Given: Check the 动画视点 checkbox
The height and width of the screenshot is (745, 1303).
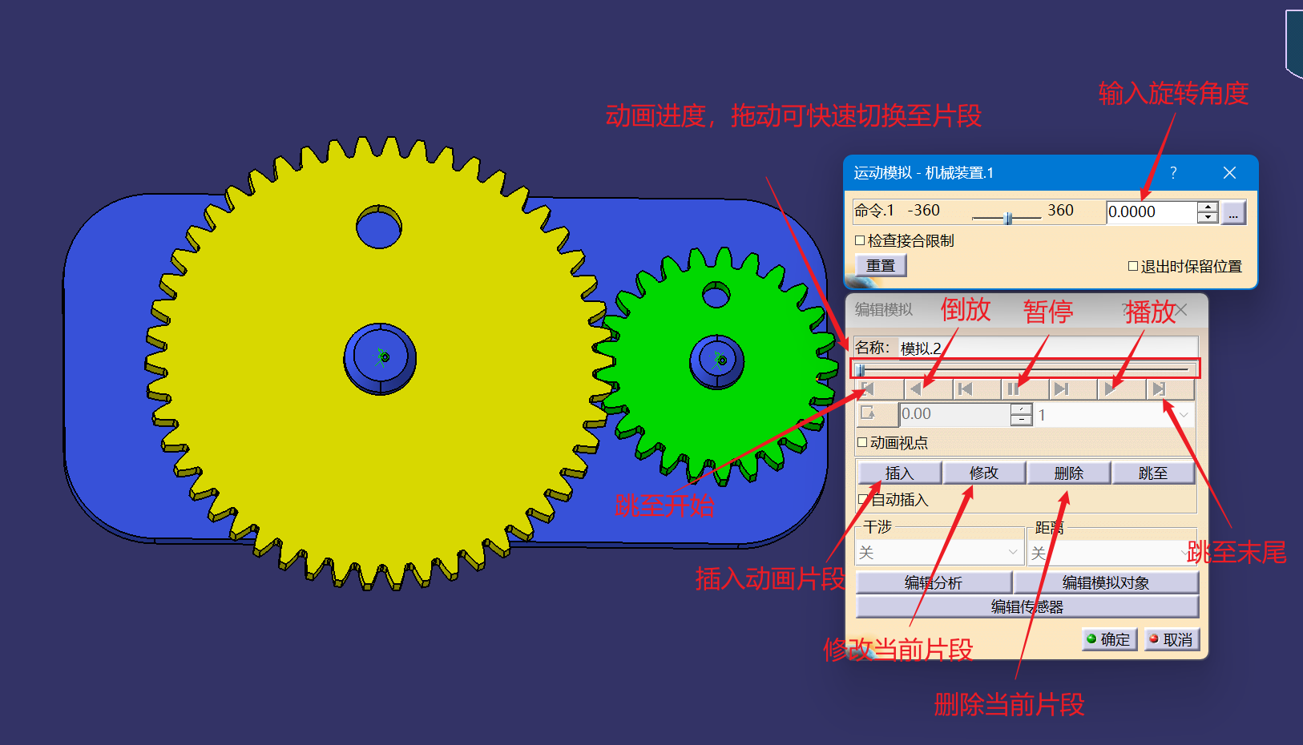Looking at the screenshot, I should tap(862, 442).
